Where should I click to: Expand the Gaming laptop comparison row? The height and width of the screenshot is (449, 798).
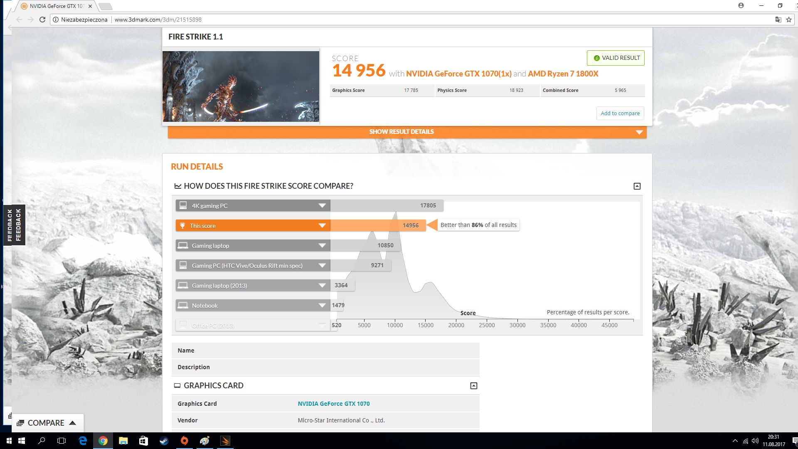coord(321,245)
